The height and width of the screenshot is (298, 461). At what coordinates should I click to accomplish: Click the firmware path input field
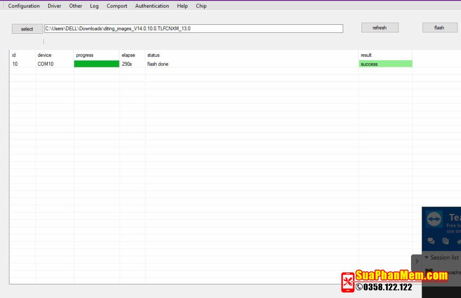coord(194,28)
